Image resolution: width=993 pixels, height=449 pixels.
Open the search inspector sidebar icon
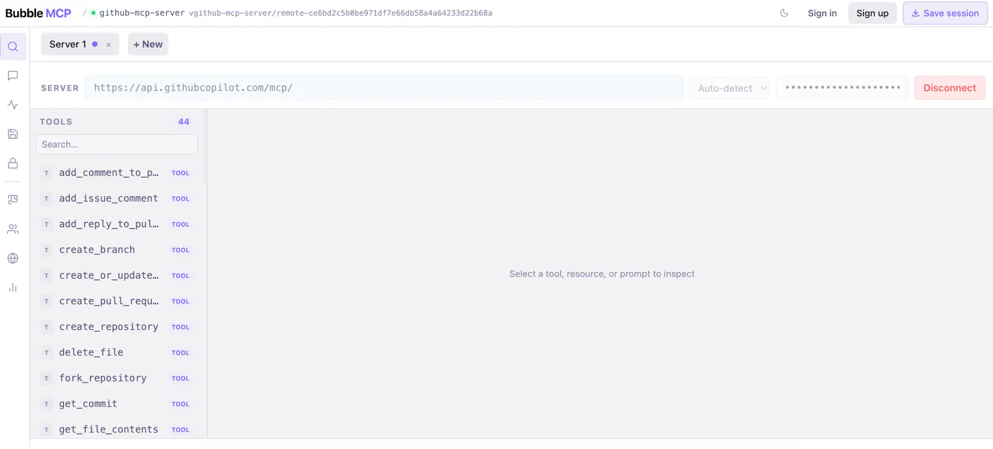pos(13,47)
